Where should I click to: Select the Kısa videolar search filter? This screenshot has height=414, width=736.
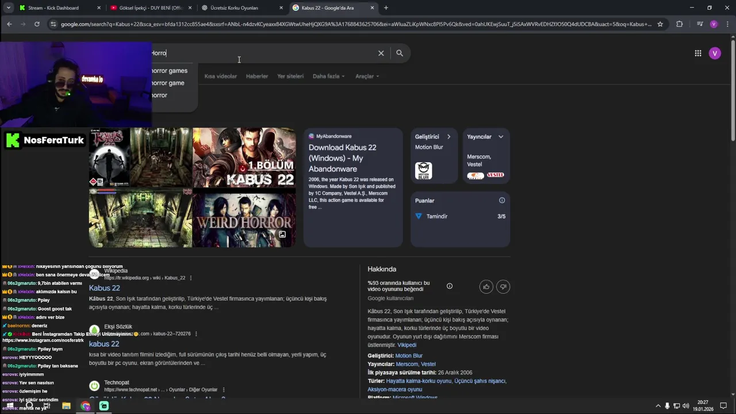pyautogui.click(x=221, y=76)
